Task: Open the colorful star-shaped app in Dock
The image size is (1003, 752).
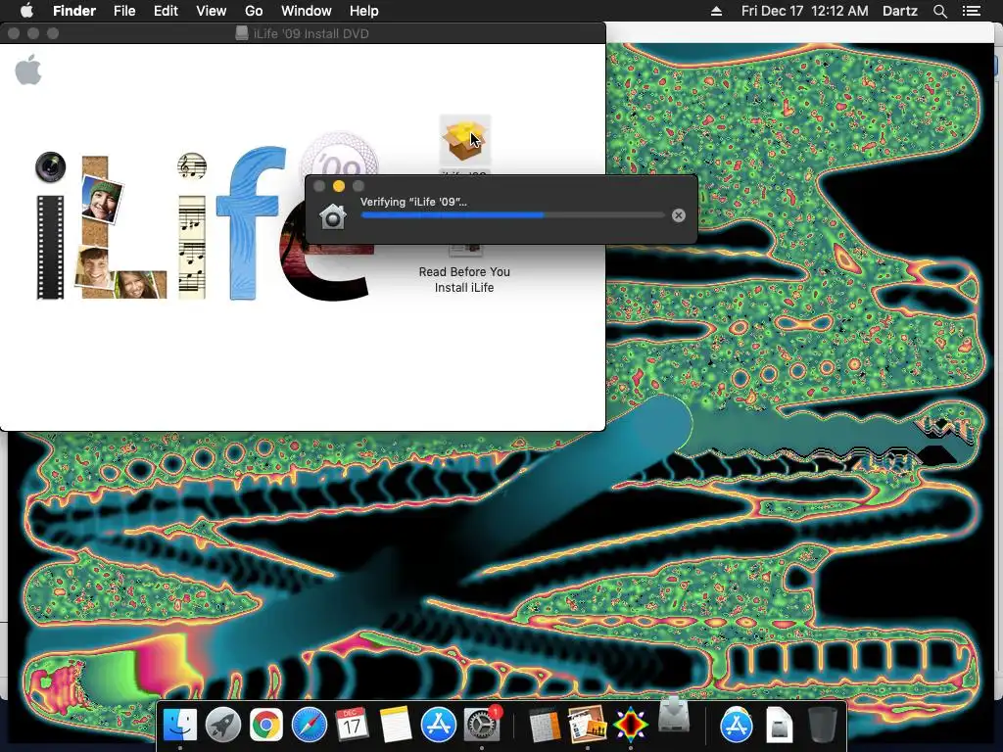Action: point(631,725)
